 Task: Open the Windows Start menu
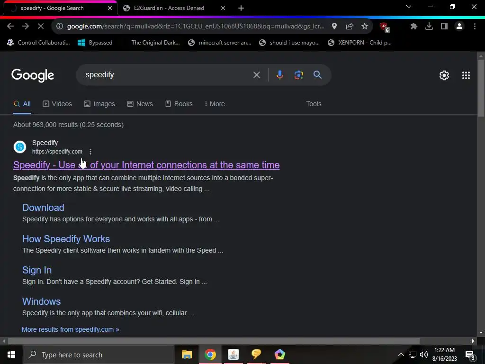pyautogui.click(x=11, y=355)
